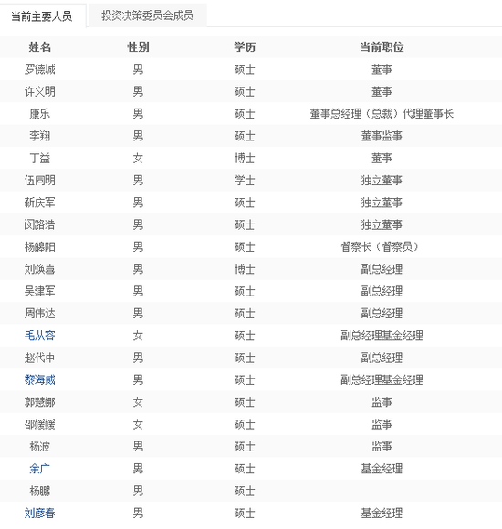
Task: Click the 性别 column header
Action: pyautogui.click(x=138, y=47)
